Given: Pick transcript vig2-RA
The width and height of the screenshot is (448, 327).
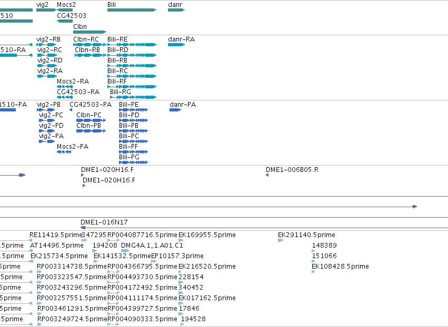Looking at the screenshot, I should (x=50, y=71).
